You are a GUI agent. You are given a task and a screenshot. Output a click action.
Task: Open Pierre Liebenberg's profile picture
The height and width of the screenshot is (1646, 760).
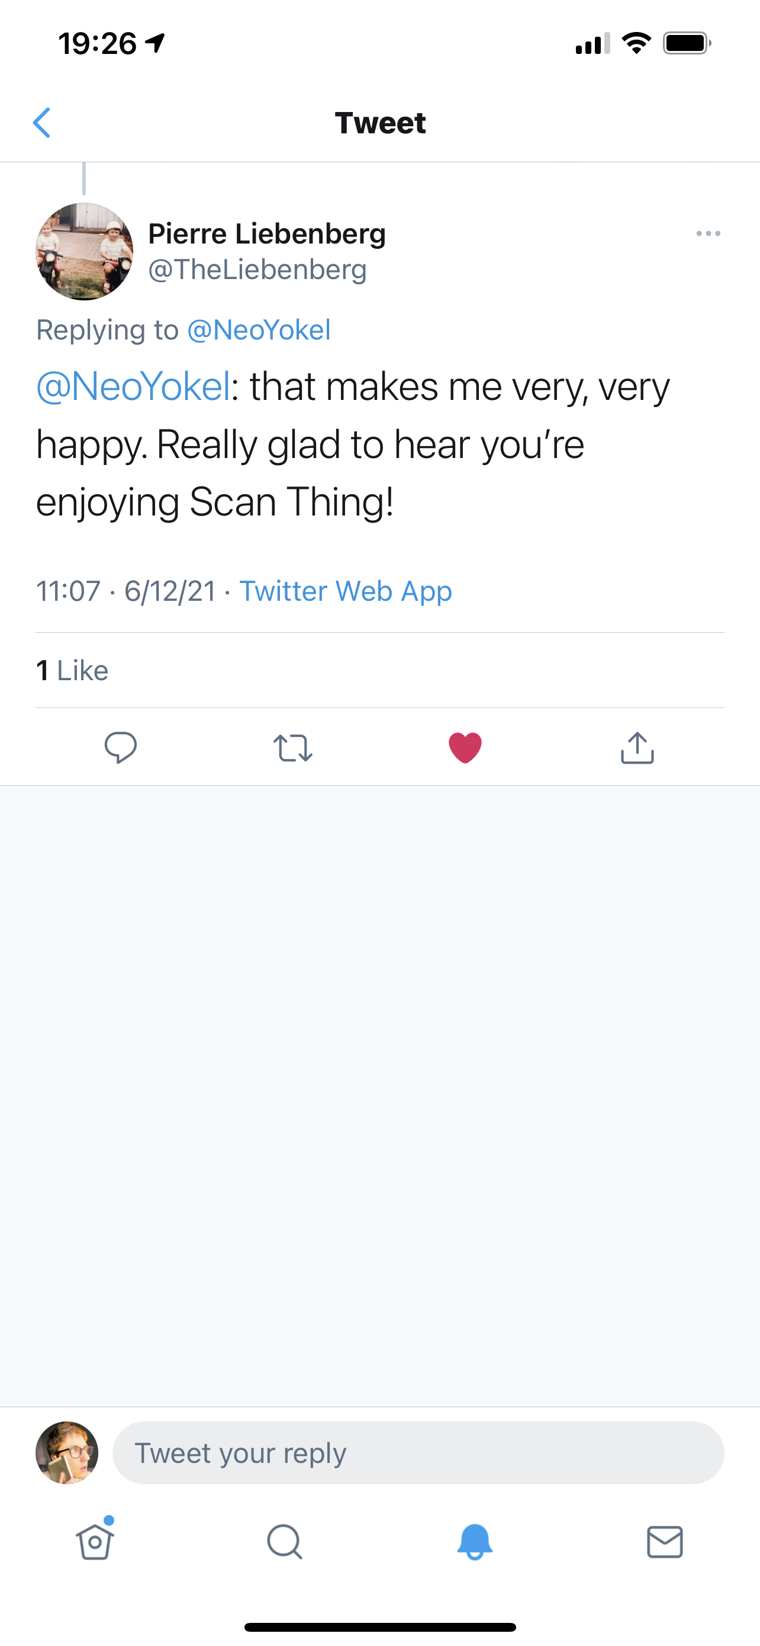(84, 252)
